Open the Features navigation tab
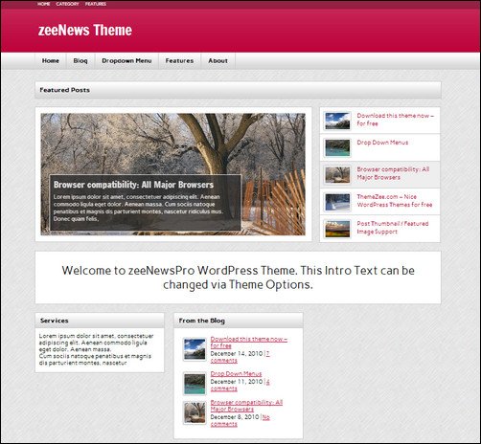The width and height of the screenshot is (481, 444). pyautogui.click(x=179, y=60)
